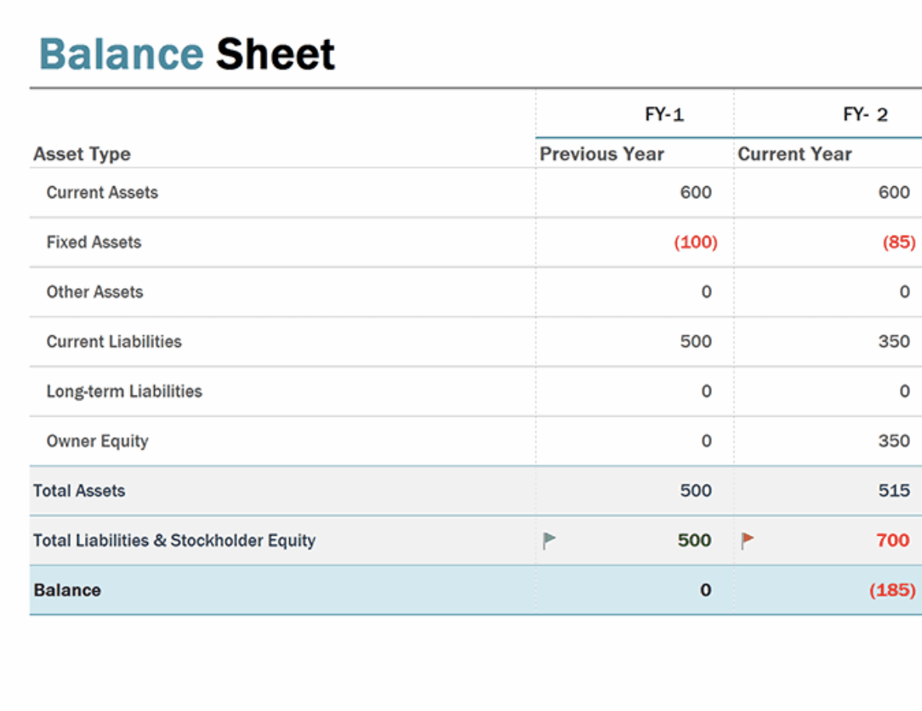Select Current Liabilities Current Year value 350

point(894,342)
